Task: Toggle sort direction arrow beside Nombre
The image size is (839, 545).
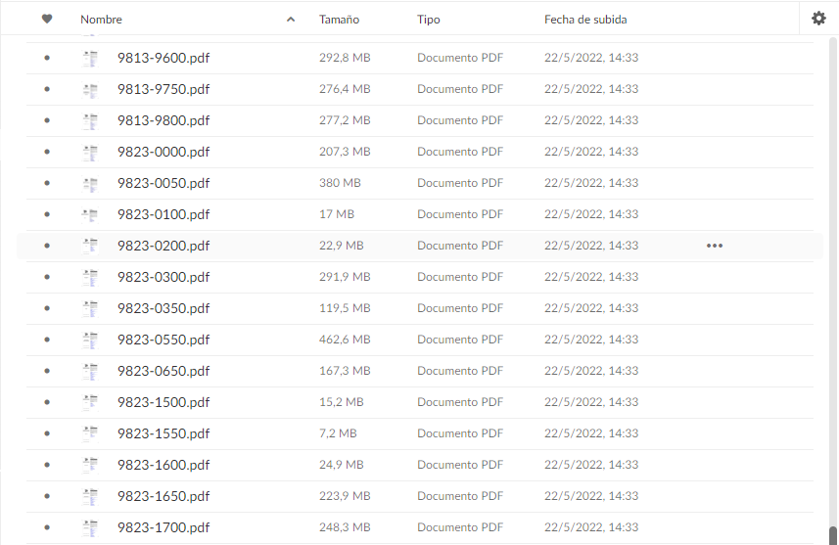Action: [x=291, y=20]
